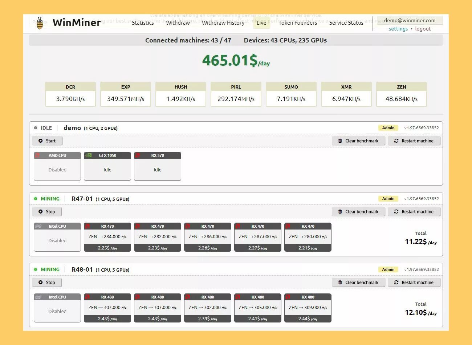Viewport: 472px width, 345px height.
Task: Select the GTX 1050 device card
Action: coord(107,166)
